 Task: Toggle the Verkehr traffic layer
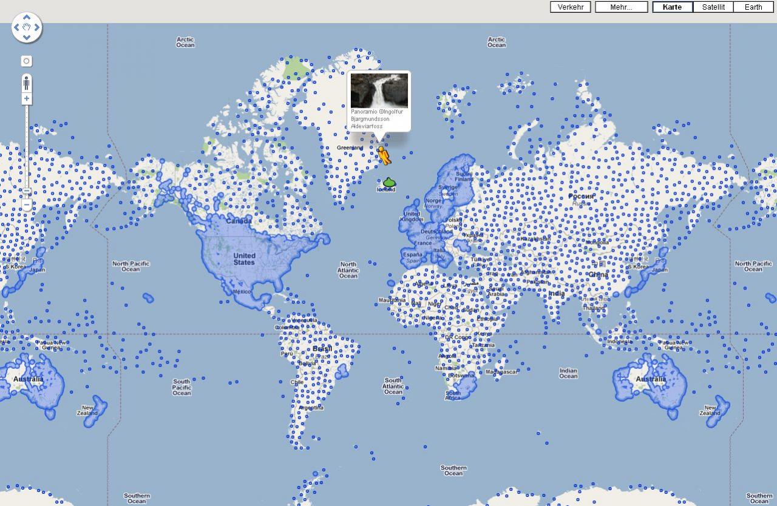point(571,7)
